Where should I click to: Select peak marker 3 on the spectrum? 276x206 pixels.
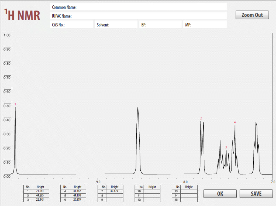click(x=226, y=147)
